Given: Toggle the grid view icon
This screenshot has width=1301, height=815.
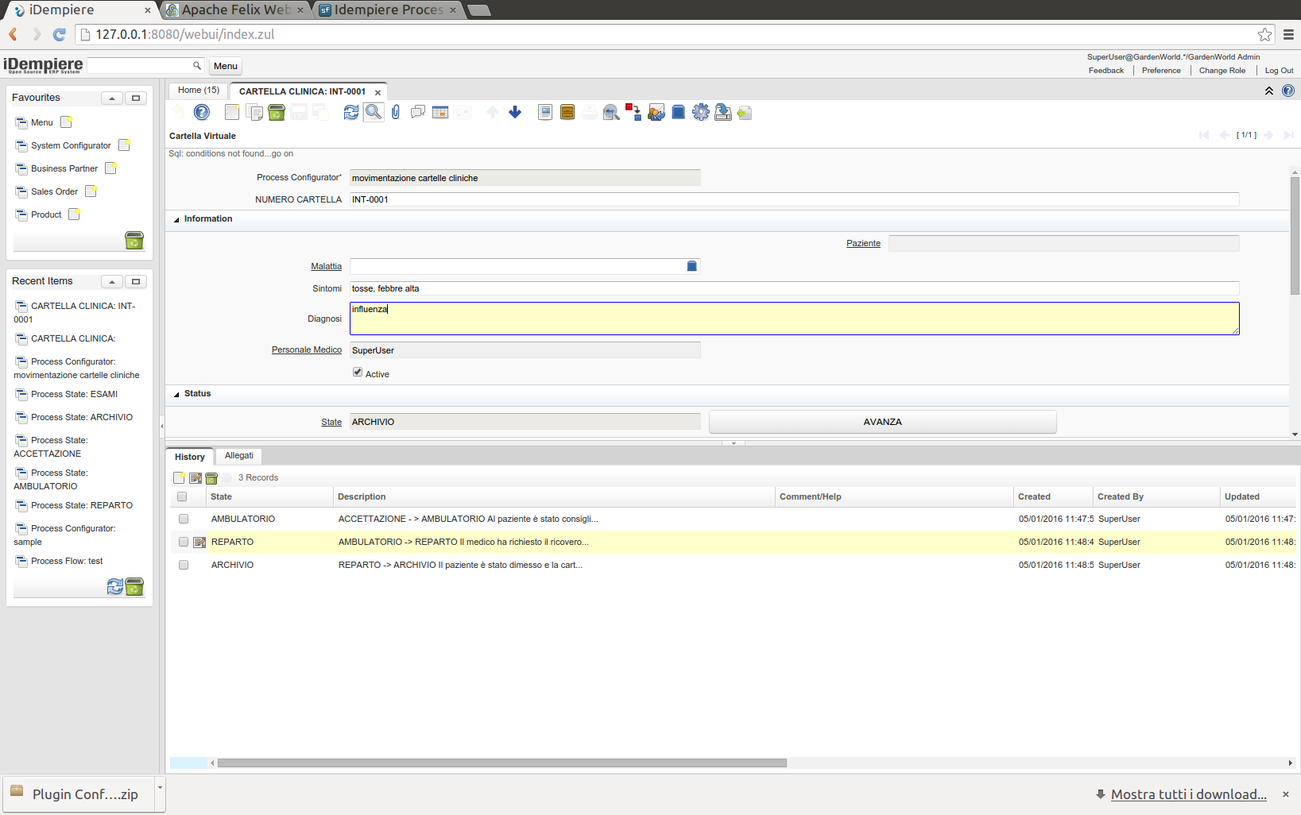Looking at the screenshot, I should 440,112.
